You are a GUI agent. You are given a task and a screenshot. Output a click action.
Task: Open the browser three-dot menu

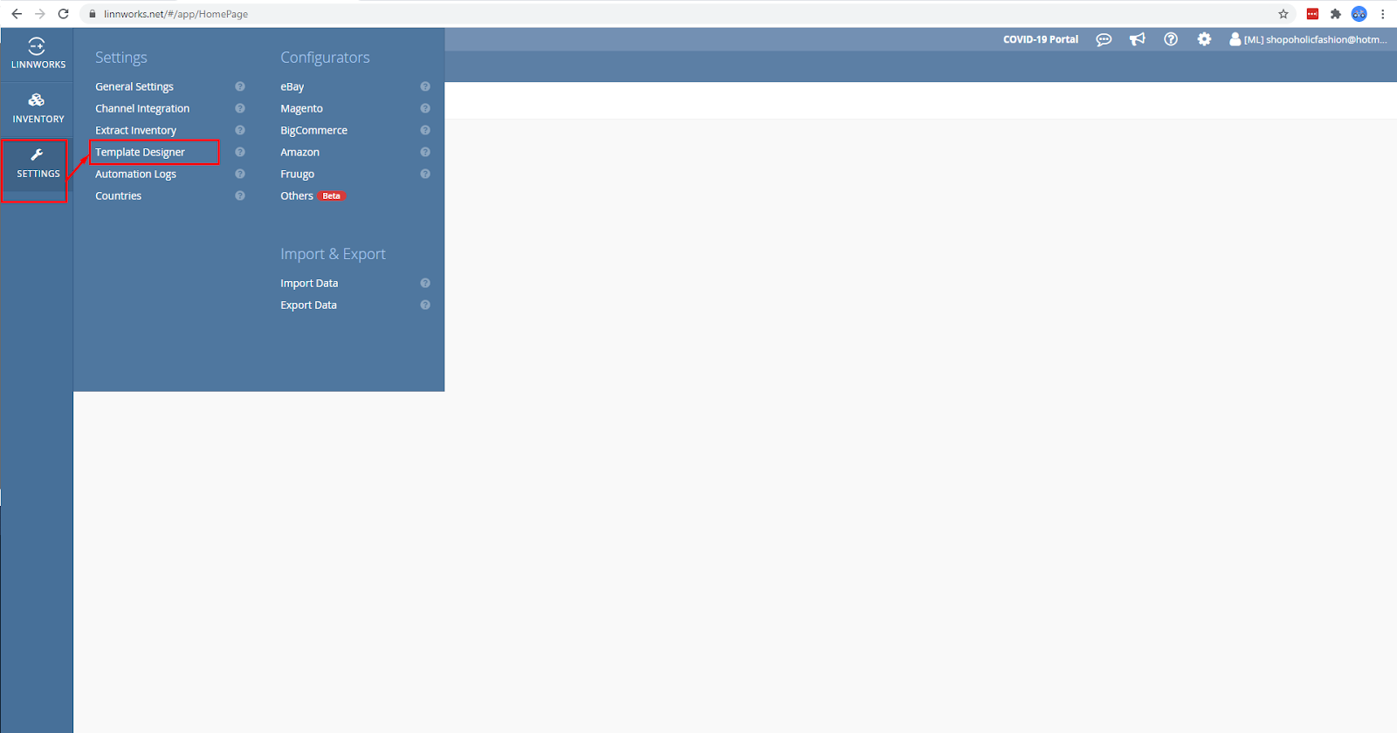coord(1382,14)
